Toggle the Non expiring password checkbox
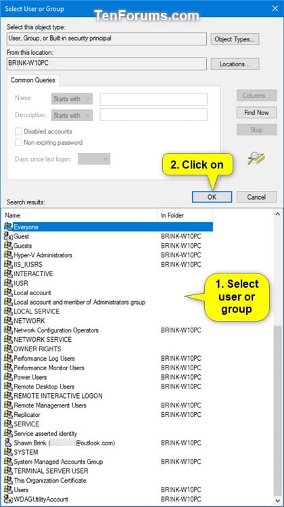 19,142
